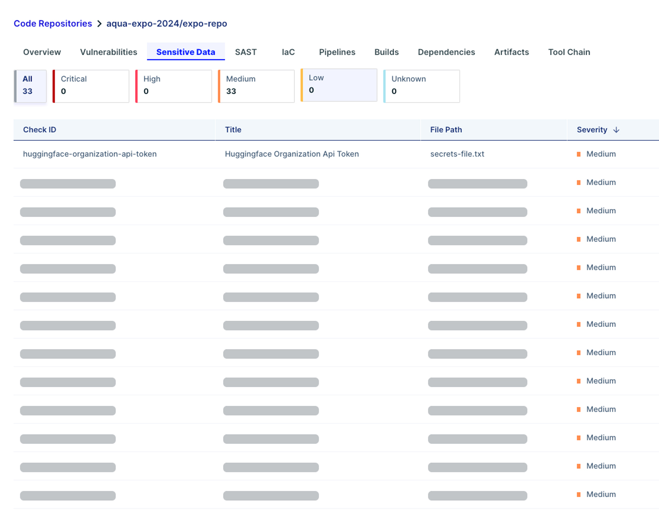
Task: View the Dependencies tab
Action: [446, 52]
